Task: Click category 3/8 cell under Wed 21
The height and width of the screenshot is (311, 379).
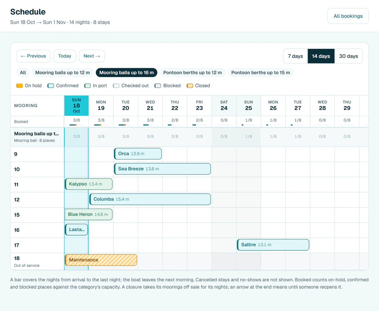Action: (x=150, y=136)
